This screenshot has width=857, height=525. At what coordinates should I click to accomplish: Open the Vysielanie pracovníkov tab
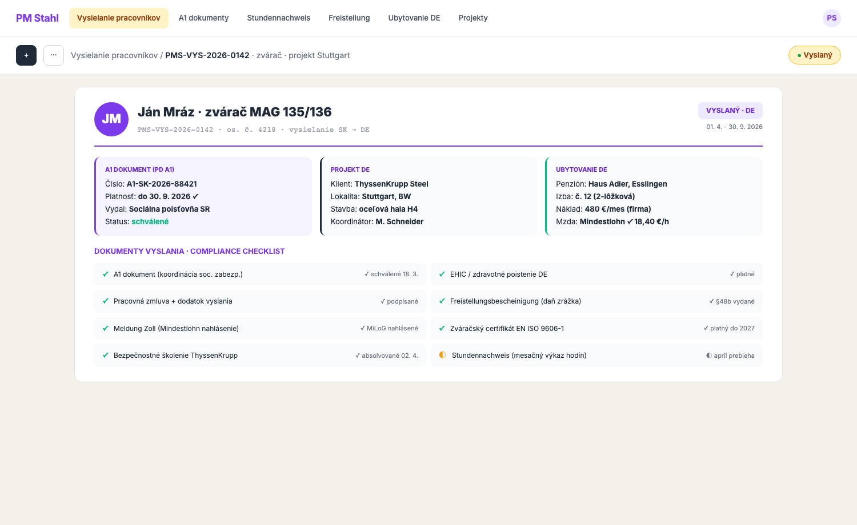[119, 18]
